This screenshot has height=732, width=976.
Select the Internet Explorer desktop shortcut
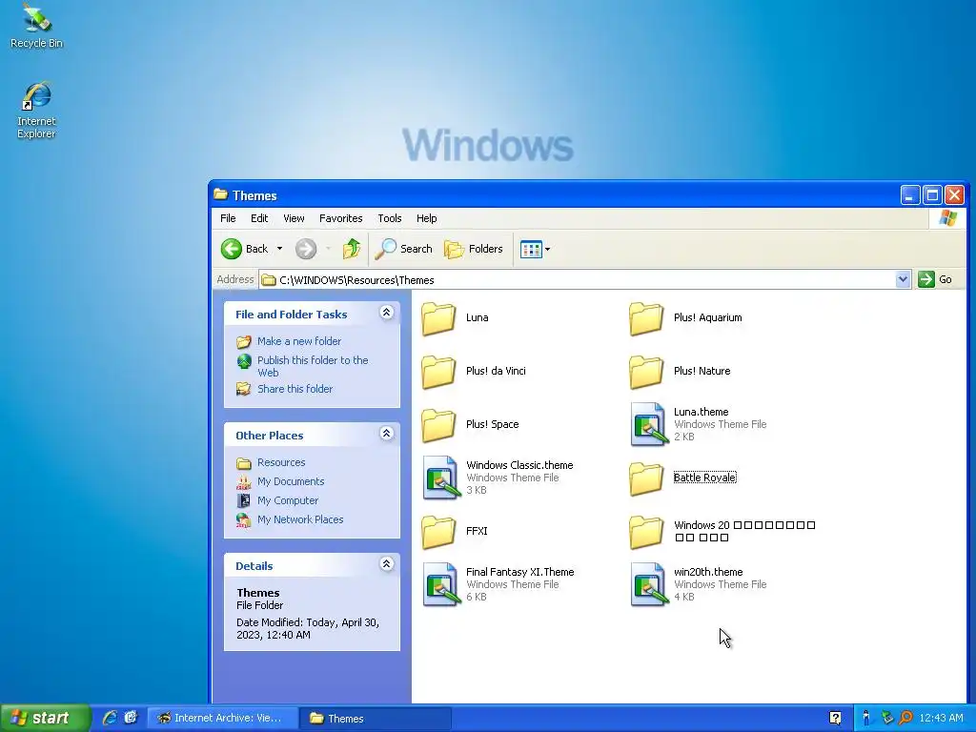tap(36, 110)
